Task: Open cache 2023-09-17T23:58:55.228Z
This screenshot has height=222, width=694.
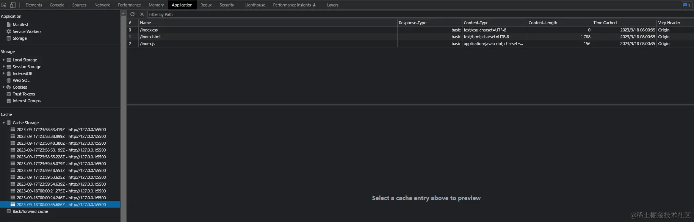Action: (x=60, y=157)
